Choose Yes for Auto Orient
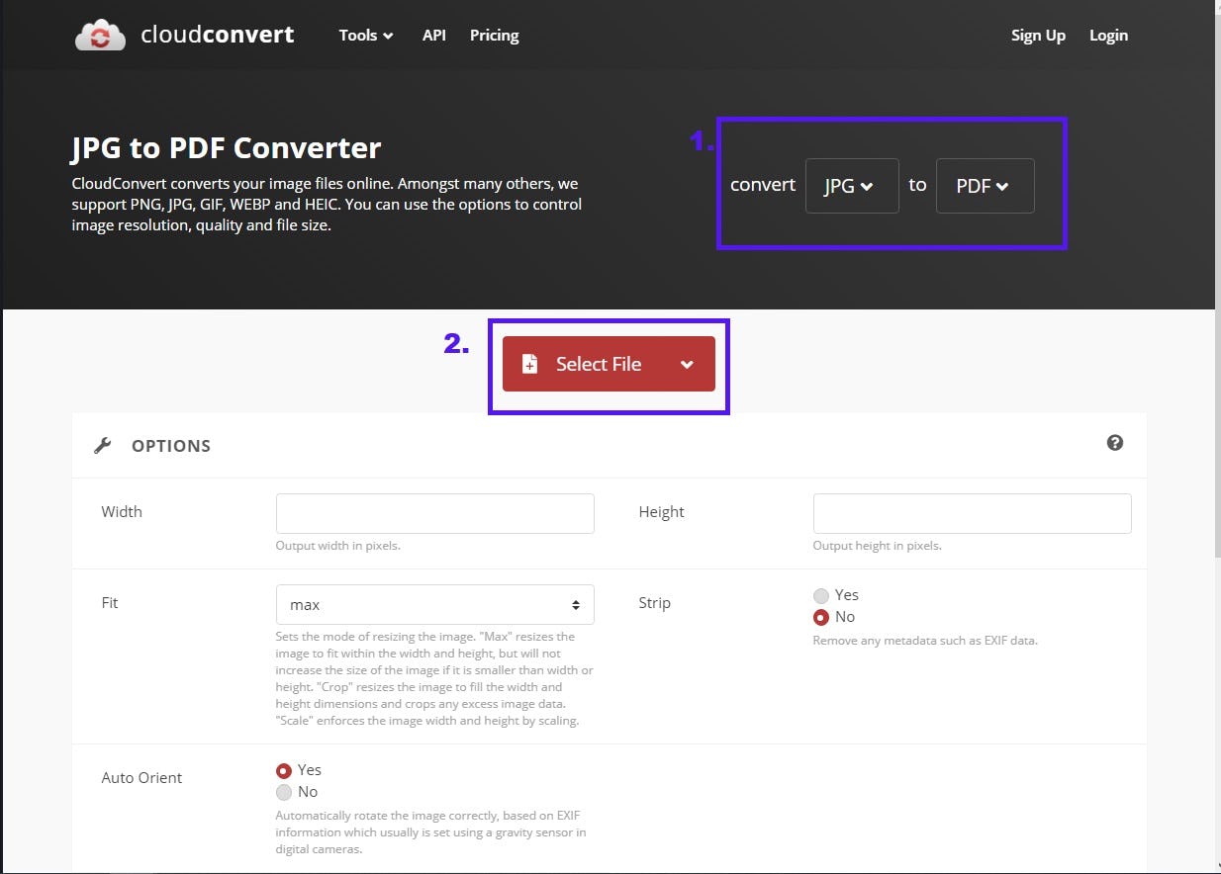This screenshot has height=874, width=1221. [x=284, y=770]
